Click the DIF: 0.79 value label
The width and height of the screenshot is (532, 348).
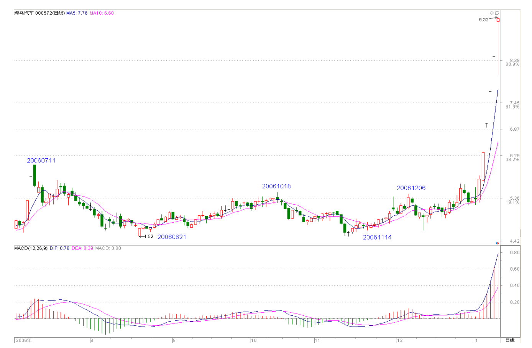click(59, 248)
